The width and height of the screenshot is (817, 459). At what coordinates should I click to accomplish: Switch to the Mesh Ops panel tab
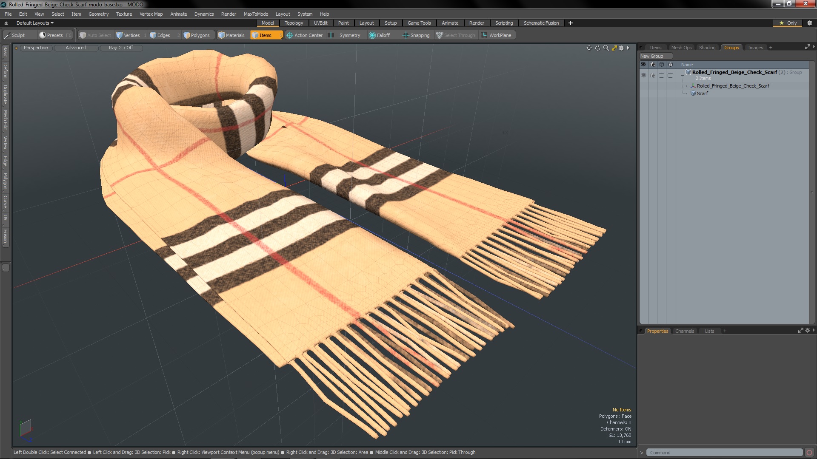681,48
